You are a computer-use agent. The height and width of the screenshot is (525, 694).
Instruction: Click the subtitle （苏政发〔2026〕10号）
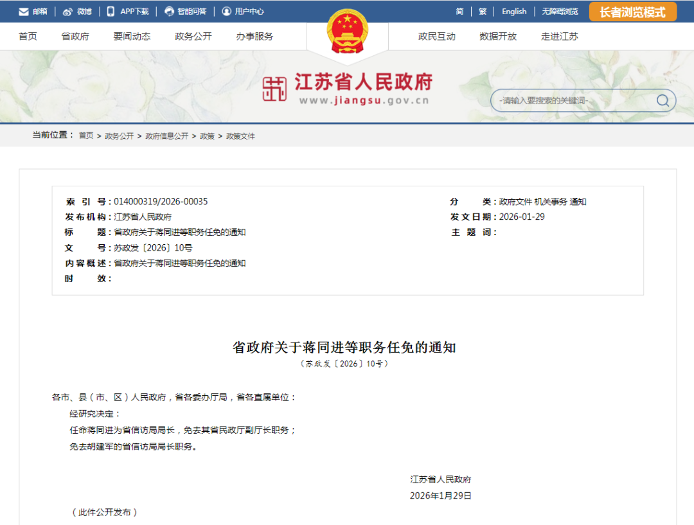(x=344, y=364)
